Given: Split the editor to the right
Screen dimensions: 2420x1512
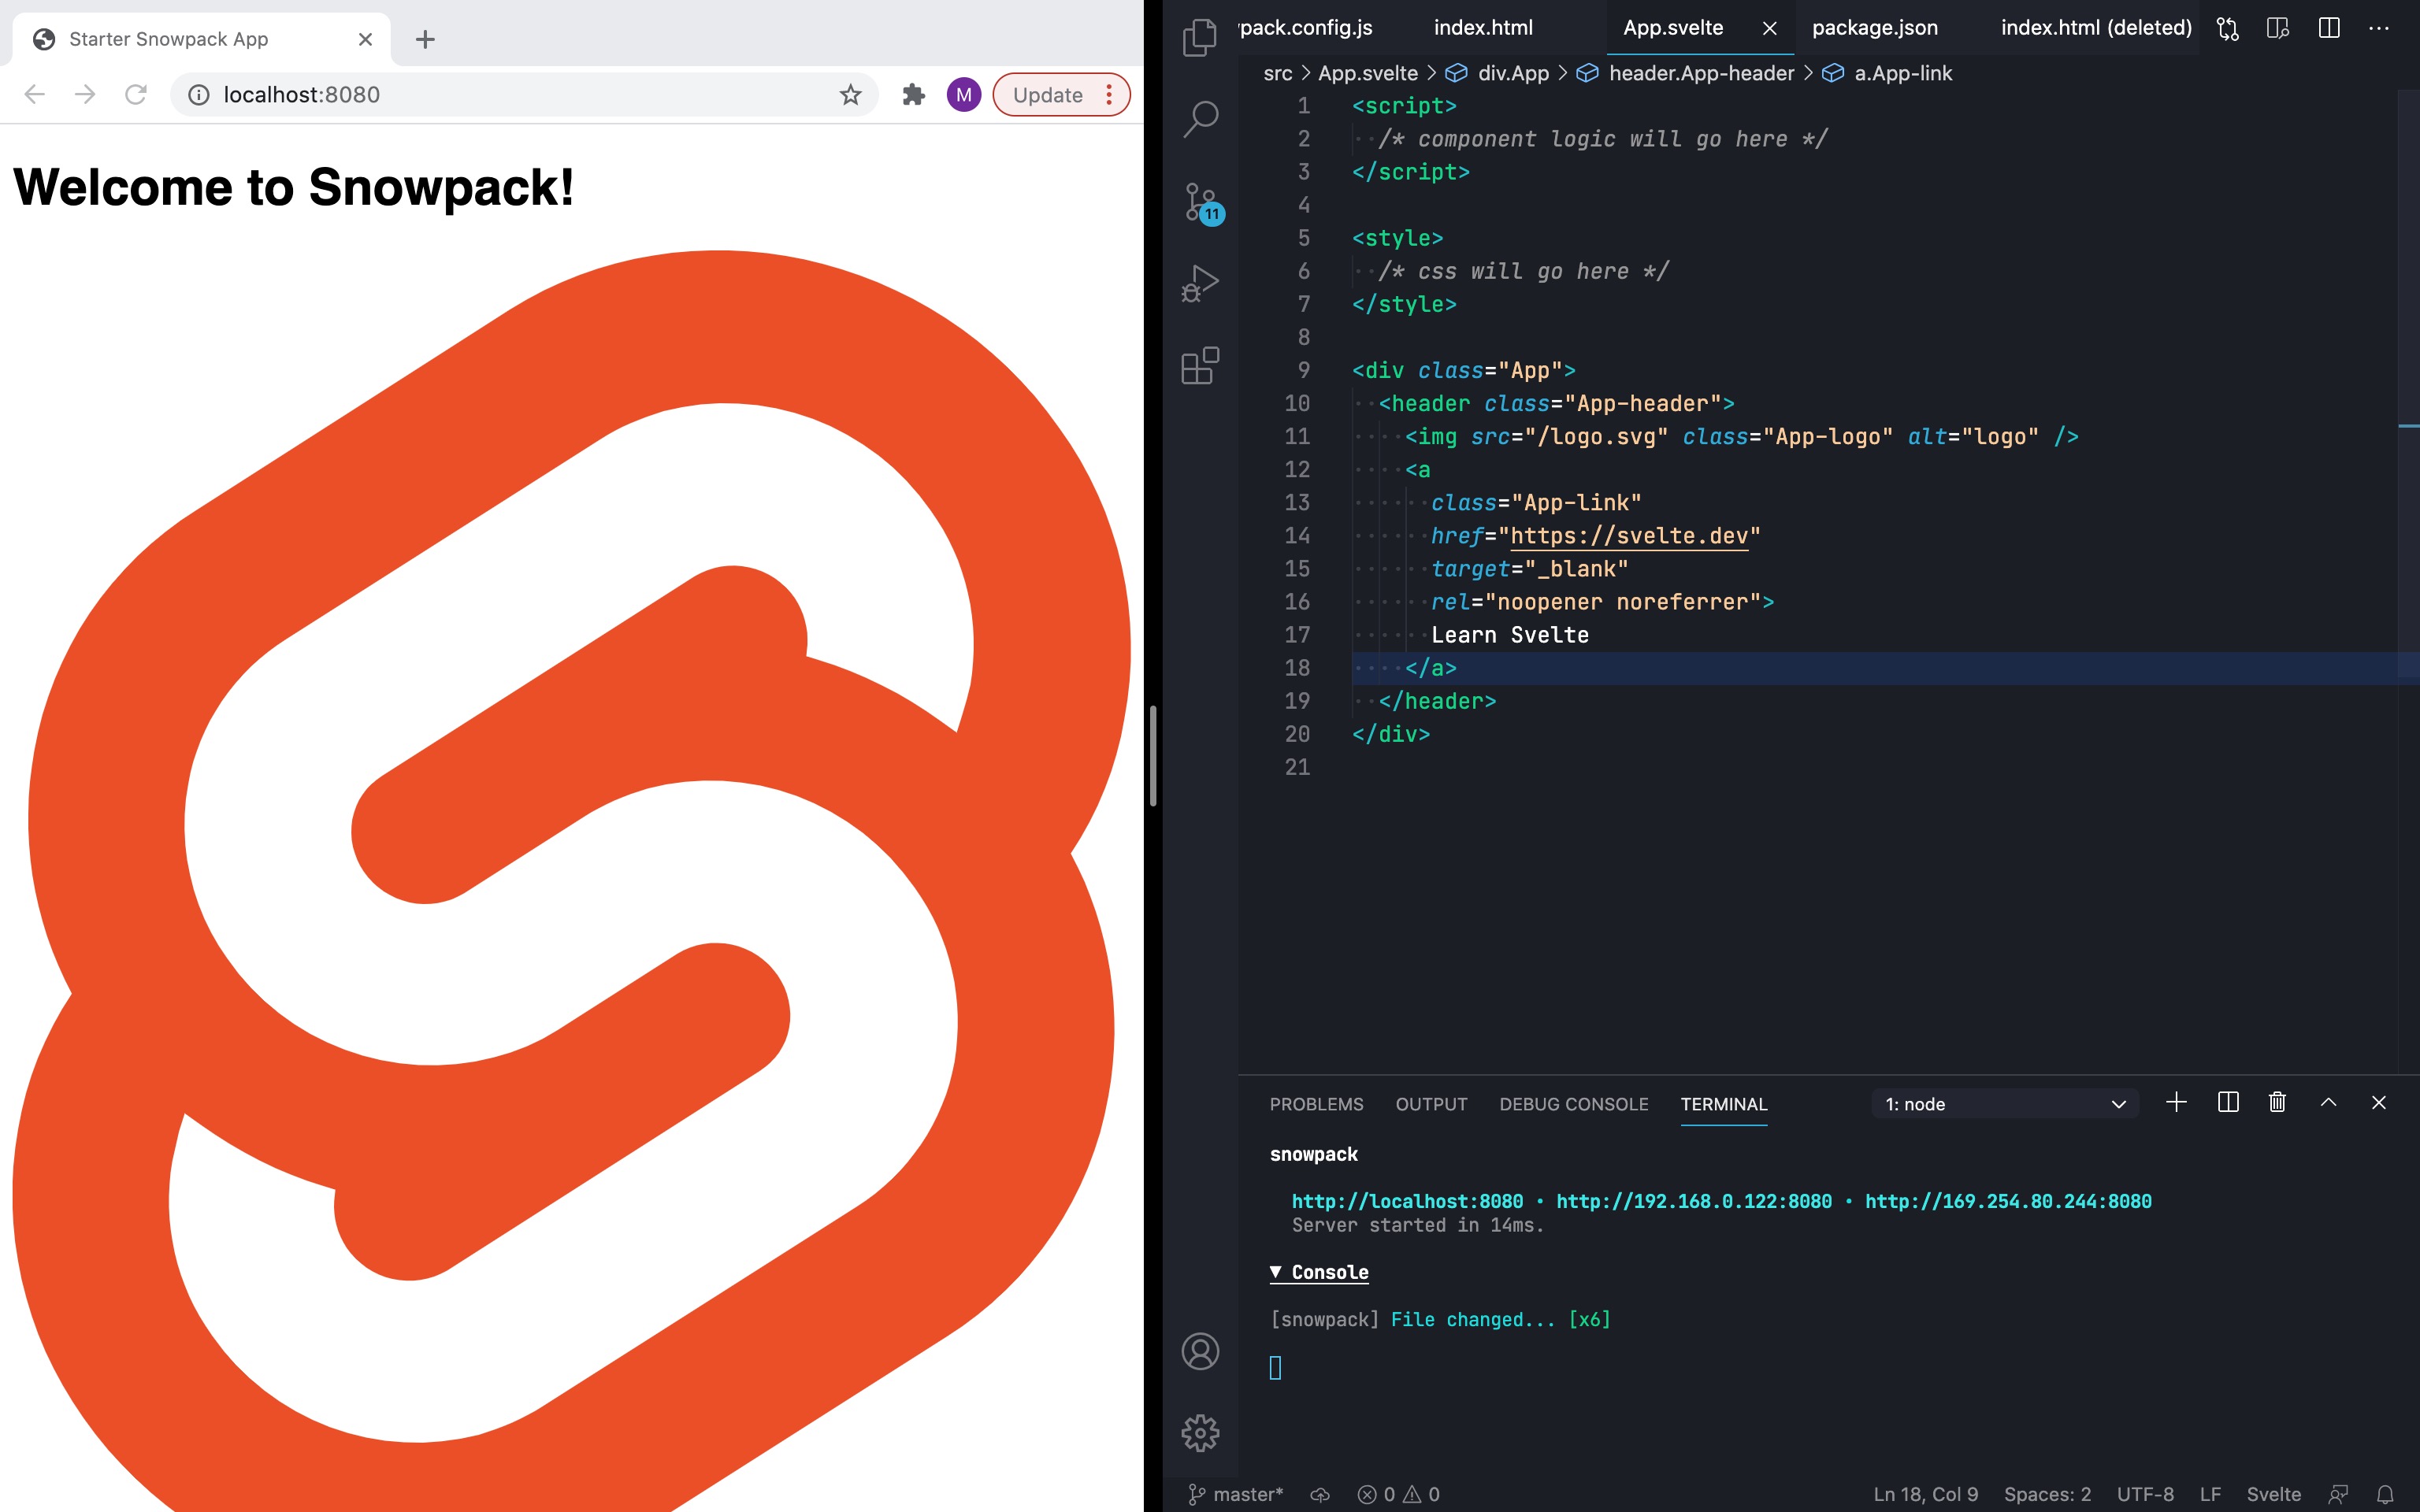Looking at the screenshot, I should click(x=2330, y=28).
